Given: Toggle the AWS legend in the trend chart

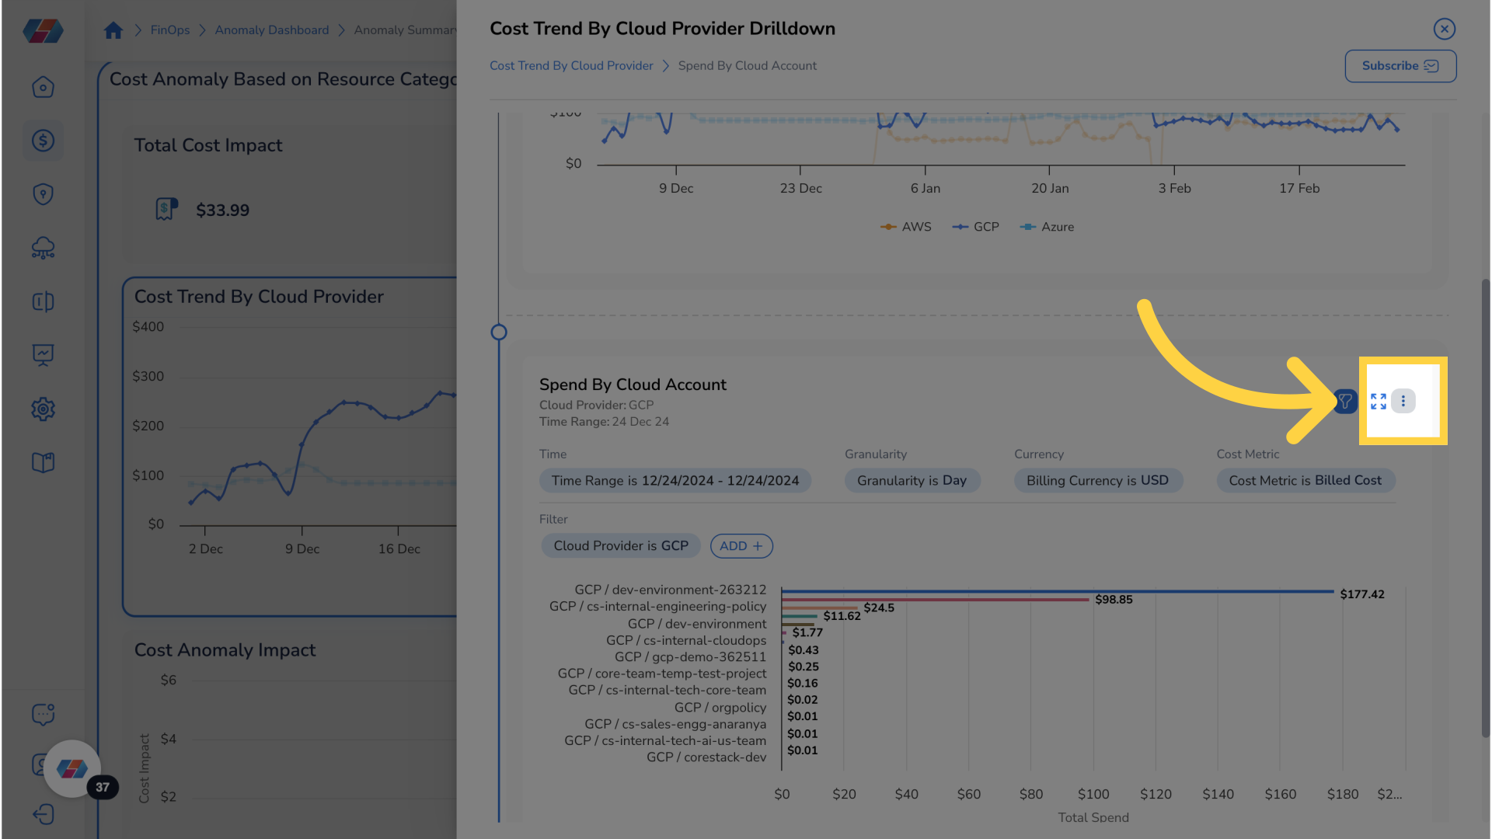Looking at the screenshot, I should click(x=906, y=226).
